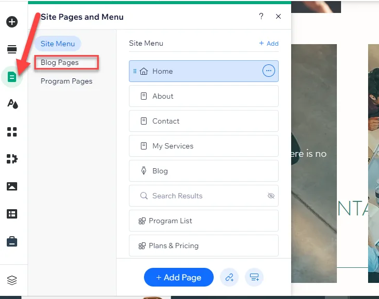The image size is (379, 299).
Task: Select the Search Results page row
Action: (x=203, y=196)
